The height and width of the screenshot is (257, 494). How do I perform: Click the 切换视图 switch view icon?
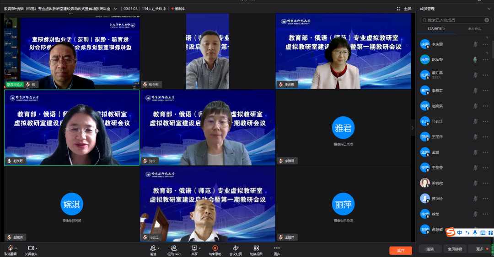(x=256, y=248)
